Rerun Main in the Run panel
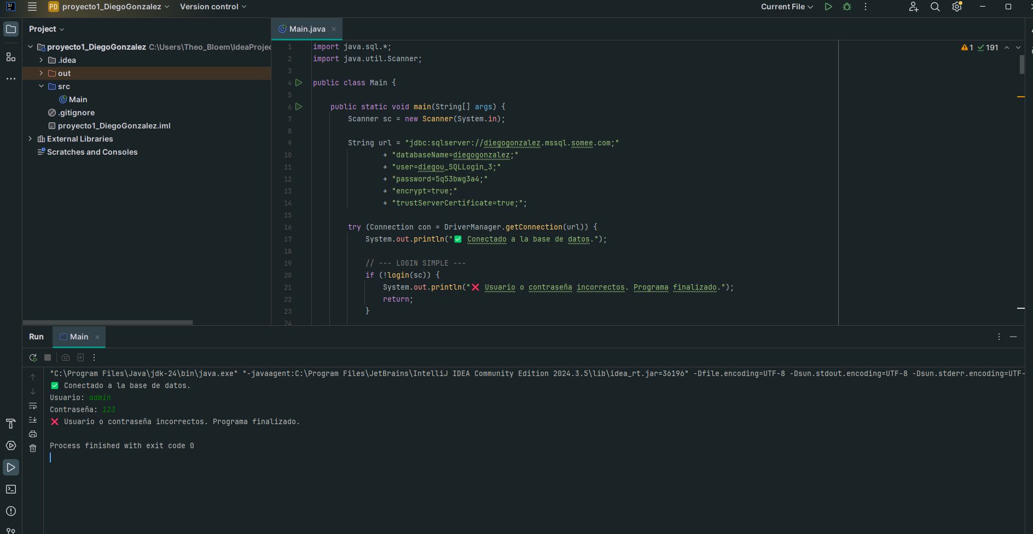1033x534 pixels. pyautogui.click(x=33, y=357)
